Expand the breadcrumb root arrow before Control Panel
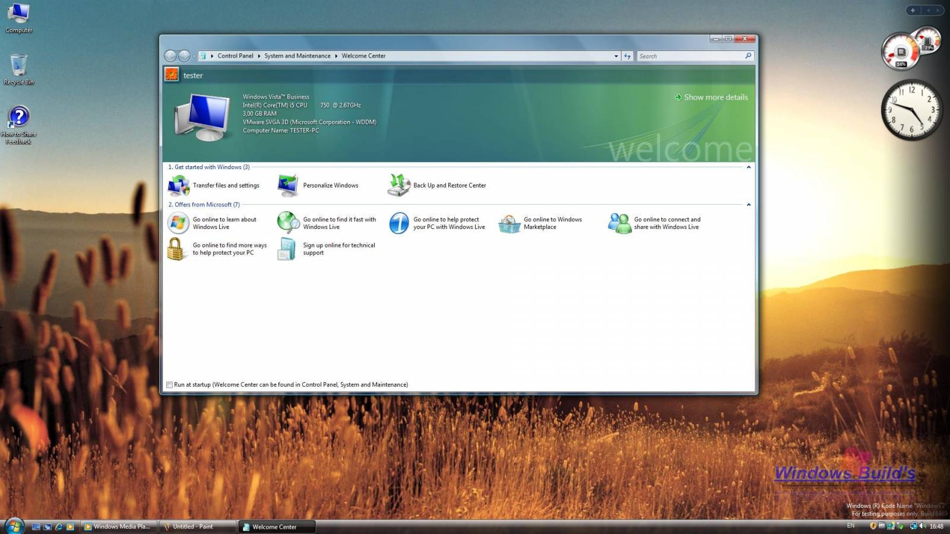 212,56
